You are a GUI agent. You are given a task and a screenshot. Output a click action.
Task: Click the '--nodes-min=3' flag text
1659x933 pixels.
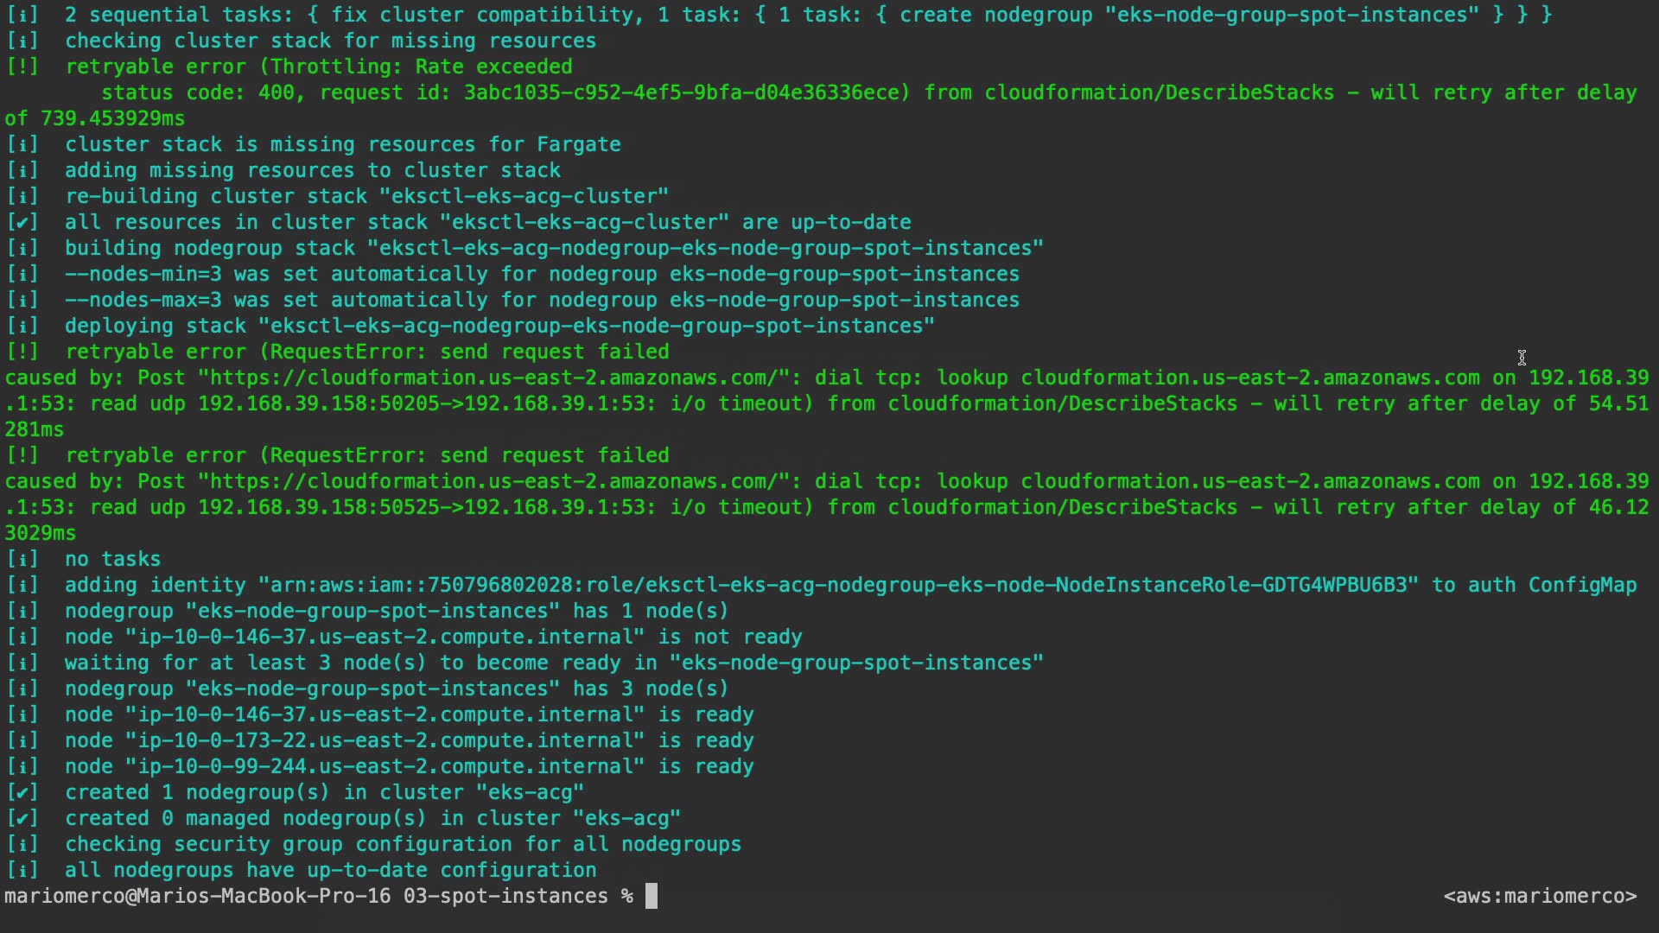[x=143, y=275]
